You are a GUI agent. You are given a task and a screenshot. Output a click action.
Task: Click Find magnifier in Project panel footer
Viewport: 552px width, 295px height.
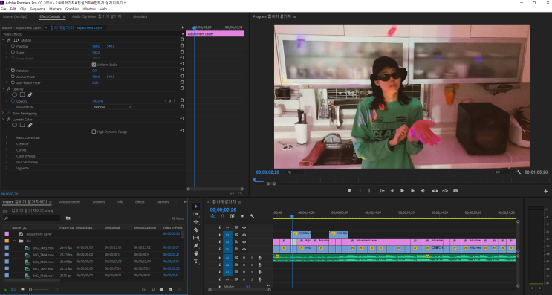pyautogui.click(x=153, y=289)
